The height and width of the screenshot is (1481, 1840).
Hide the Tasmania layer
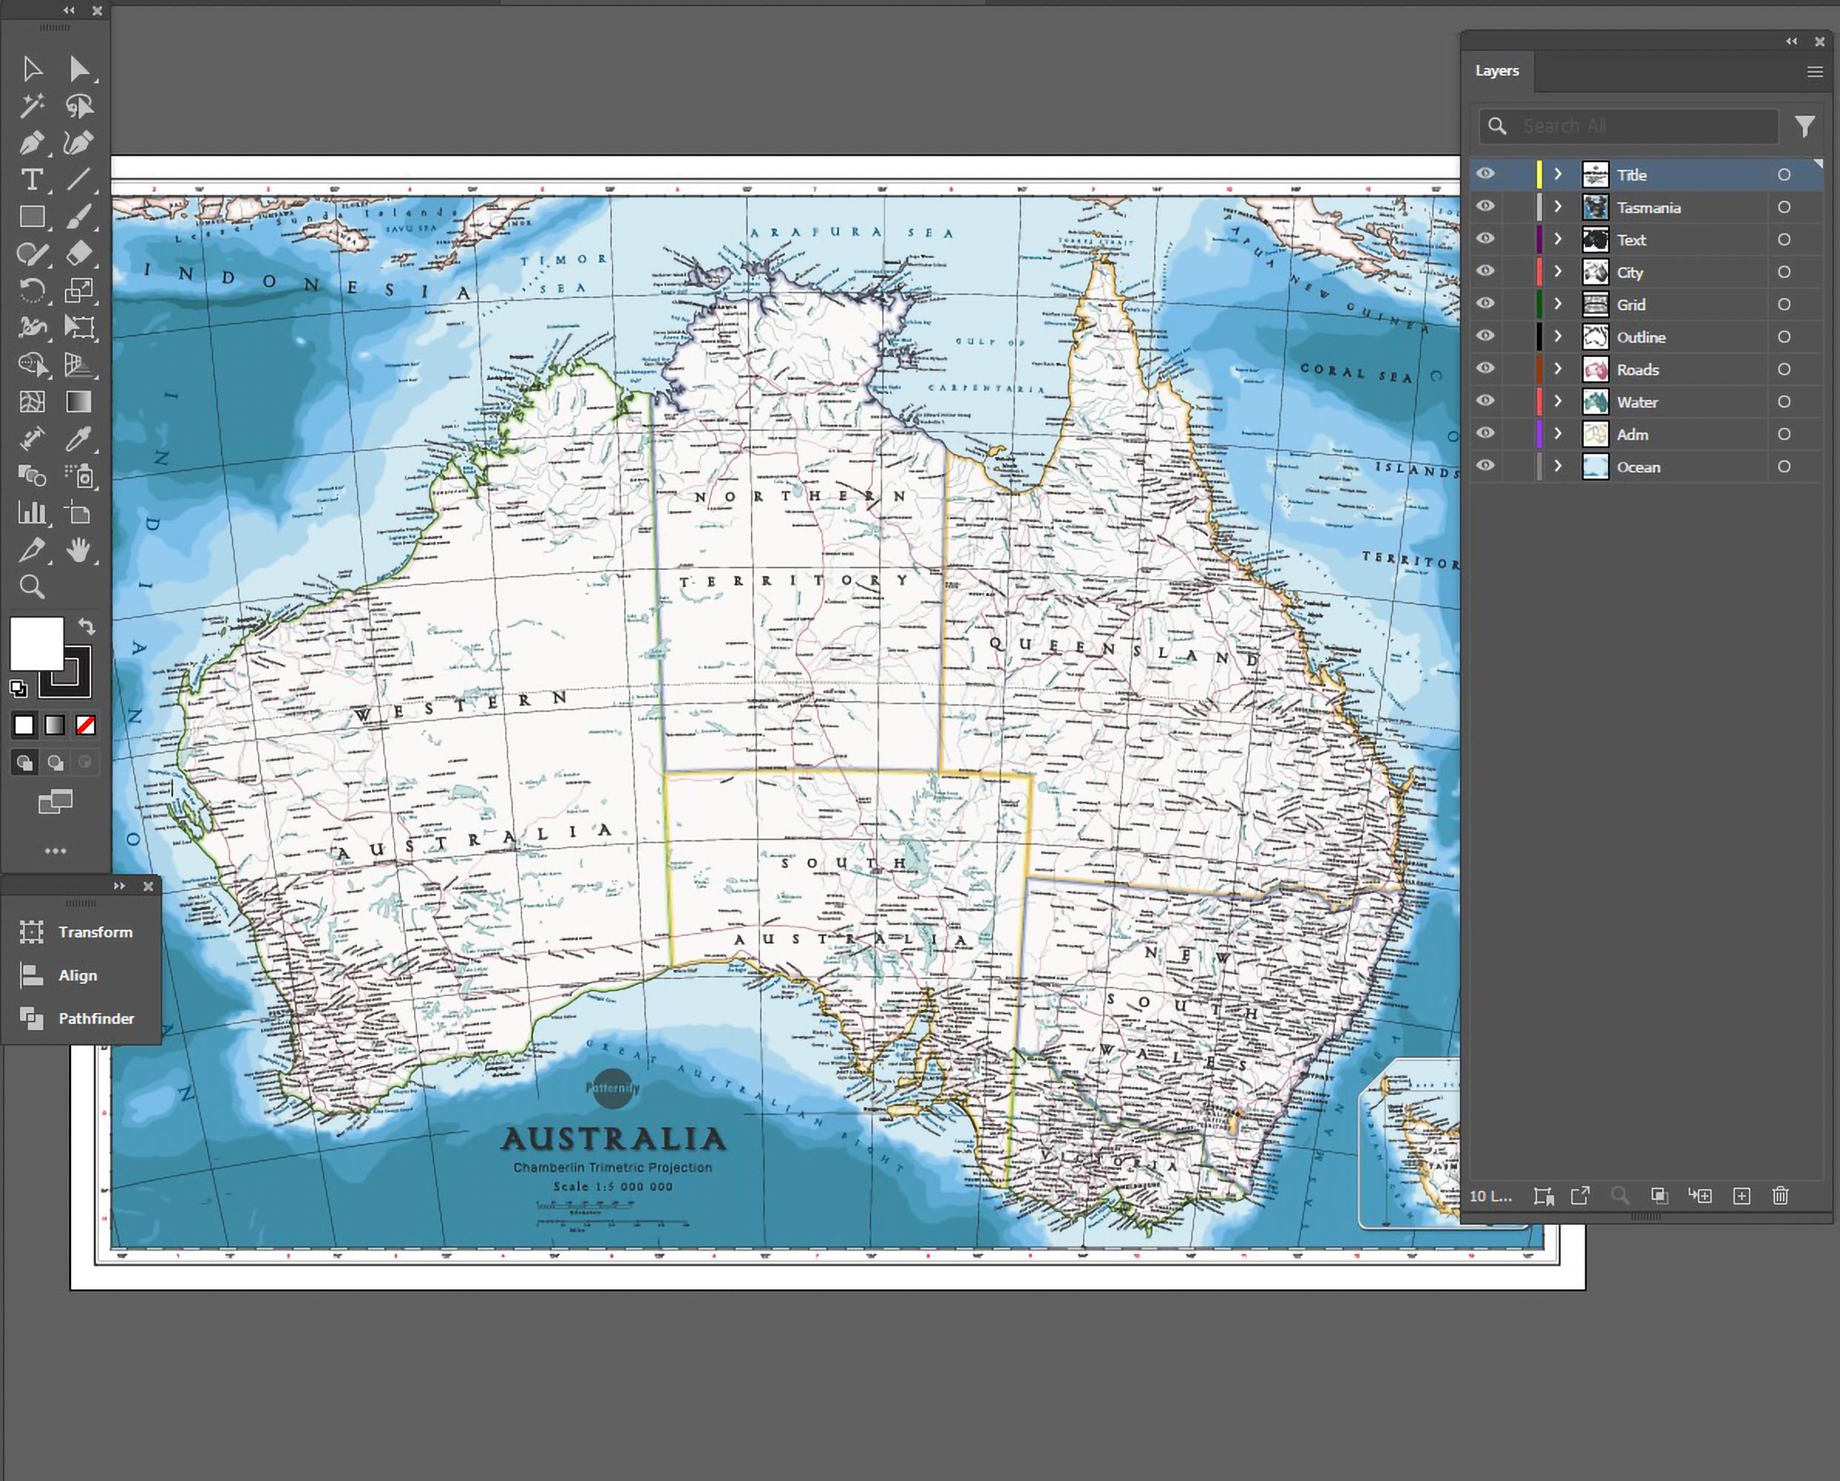pyautogui.click(x=1486, y=207)
